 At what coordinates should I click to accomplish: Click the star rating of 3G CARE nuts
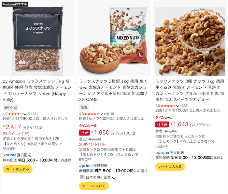click(x=92, y=114)
